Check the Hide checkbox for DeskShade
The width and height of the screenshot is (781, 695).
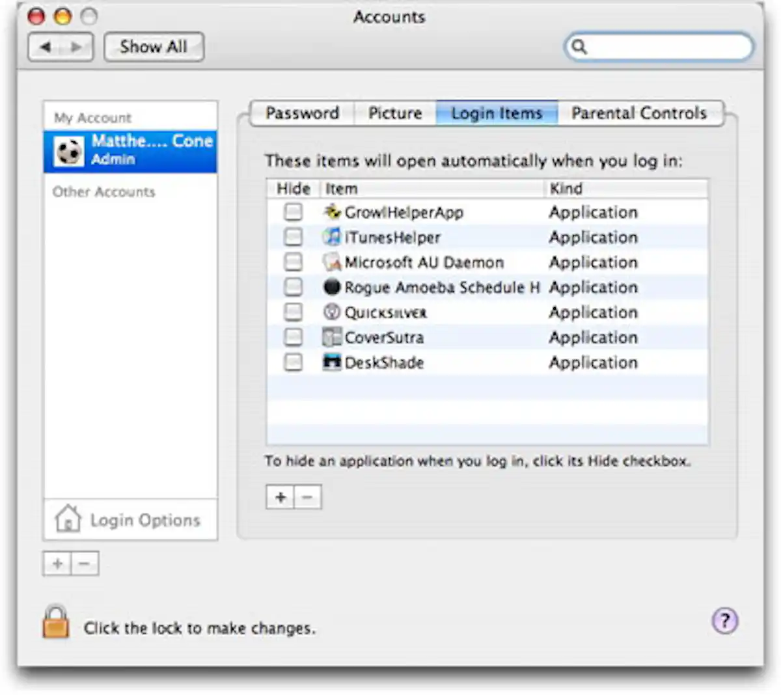293,362
